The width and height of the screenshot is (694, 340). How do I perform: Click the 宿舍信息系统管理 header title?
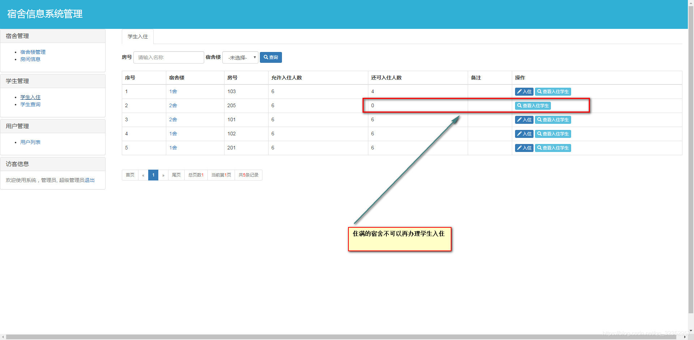pos(45,14)
